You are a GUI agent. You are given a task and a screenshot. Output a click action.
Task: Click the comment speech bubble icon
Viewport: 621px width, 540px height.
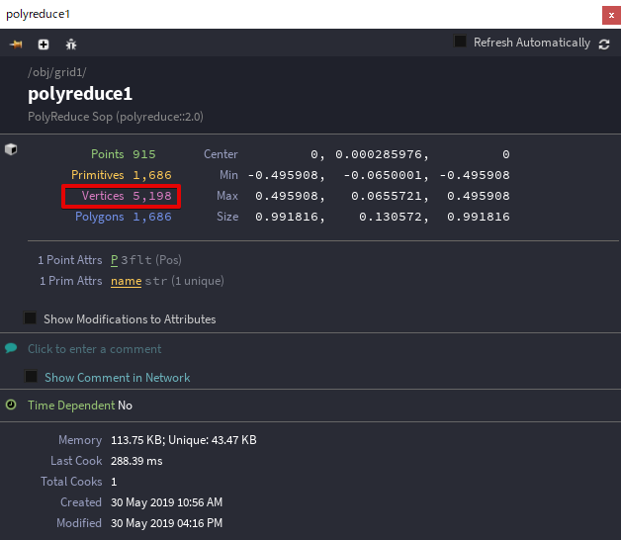pos(11,348)
